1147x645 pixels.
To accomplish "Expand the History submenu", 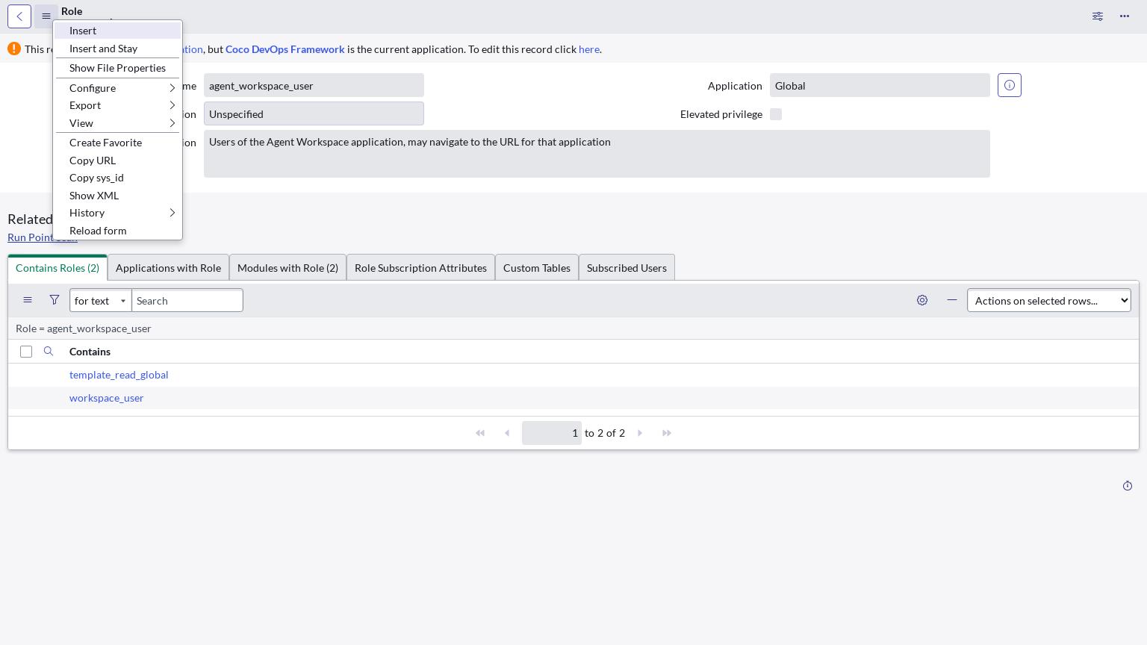I will pos(117,213).
